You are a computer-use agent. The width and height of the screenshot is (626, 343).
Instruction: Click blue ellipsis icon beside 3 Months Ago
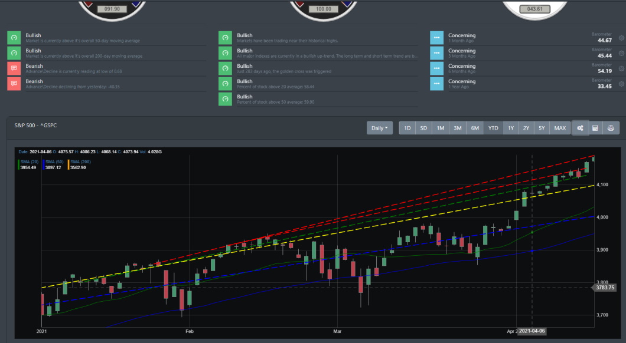(436, 54)
